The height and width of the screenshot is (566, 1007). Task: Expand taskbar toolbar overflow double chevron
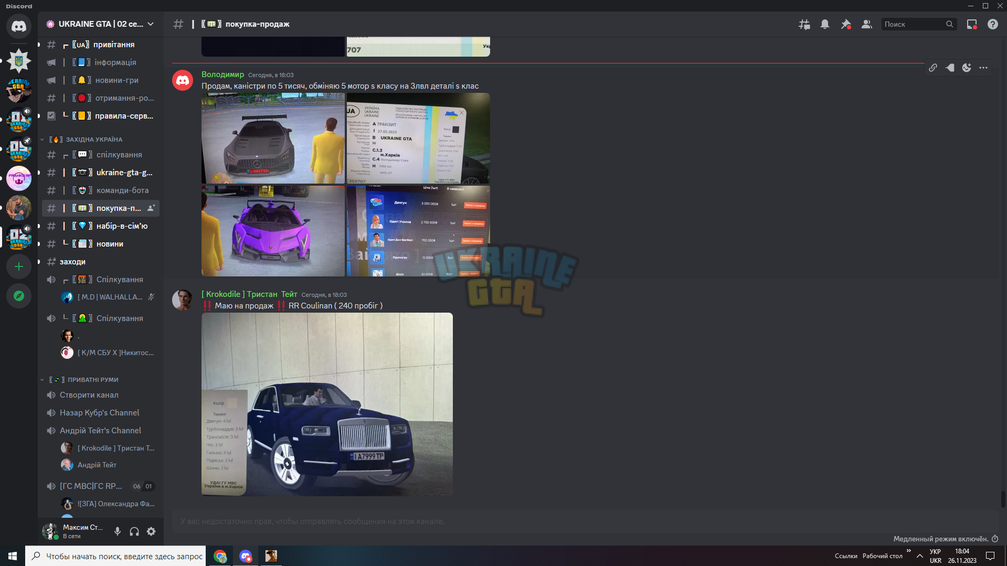tap(908, 550)
